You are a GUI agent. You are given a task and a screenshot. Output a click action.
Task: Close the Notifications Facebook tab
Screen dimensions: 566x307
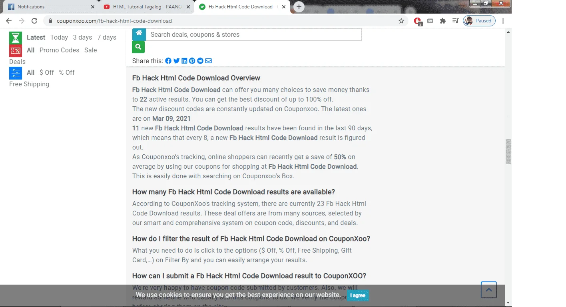pos(93,7)
